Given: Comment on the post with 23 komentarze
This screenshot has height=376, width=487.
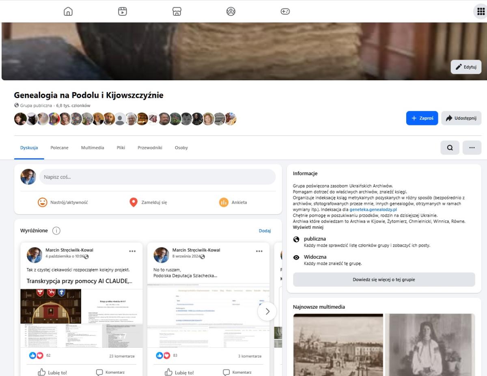Looking at the screenshot, I should (x=110, y=372).
